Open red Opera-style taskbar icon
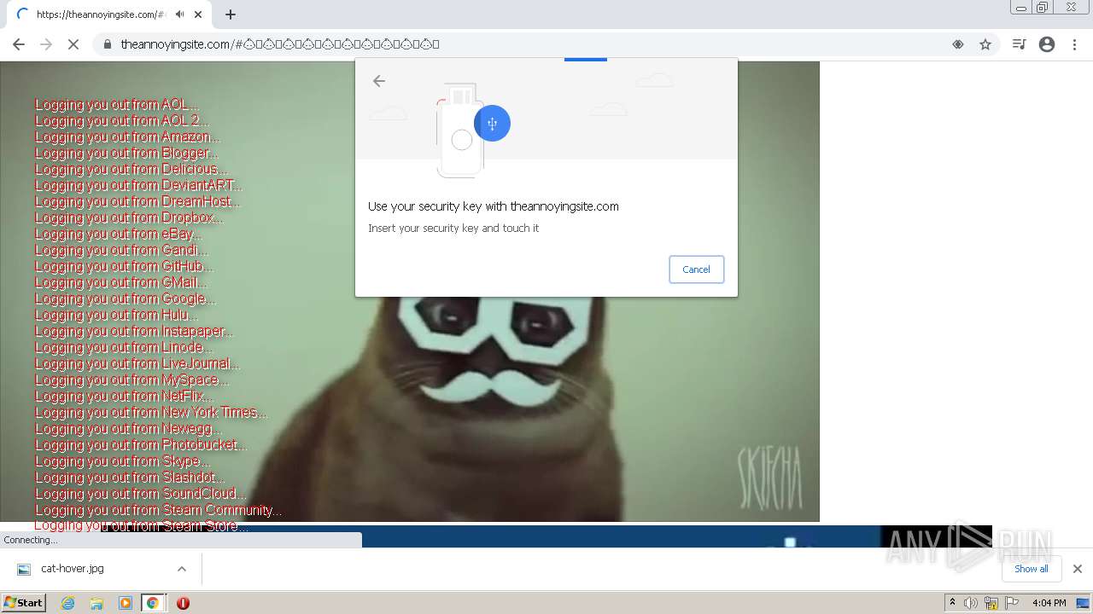This screenshot has height=614, width=1093. tap(183, 603)
